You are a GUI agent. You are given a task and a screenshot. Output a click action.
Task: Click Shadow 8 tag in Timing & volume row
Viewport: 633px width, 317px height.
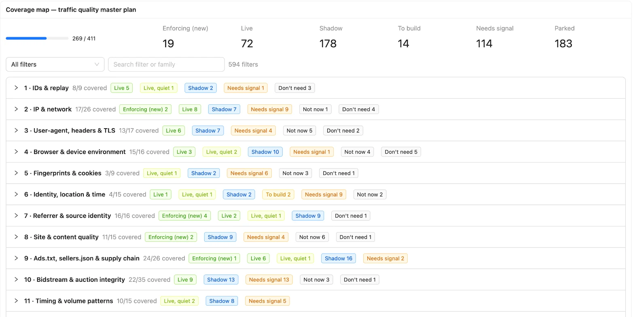pyautogui.click(x=222, y=301)
